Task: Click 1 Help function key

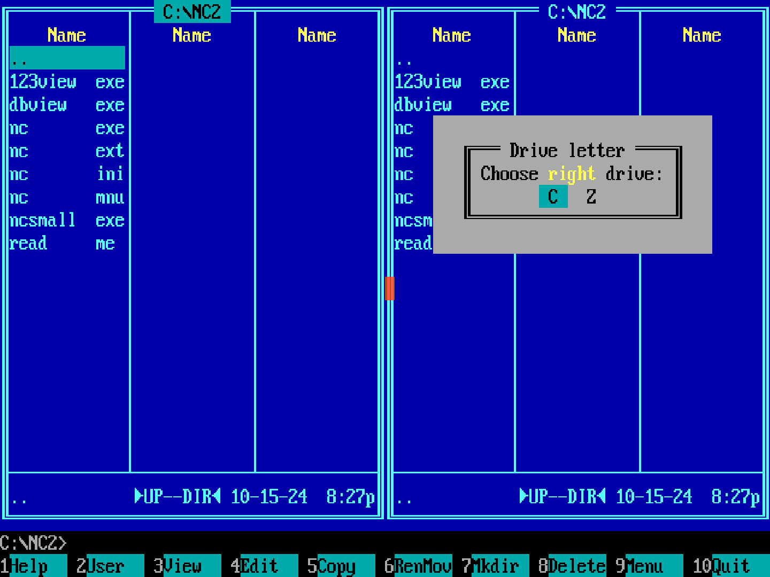Action: (x=34, y=566)
